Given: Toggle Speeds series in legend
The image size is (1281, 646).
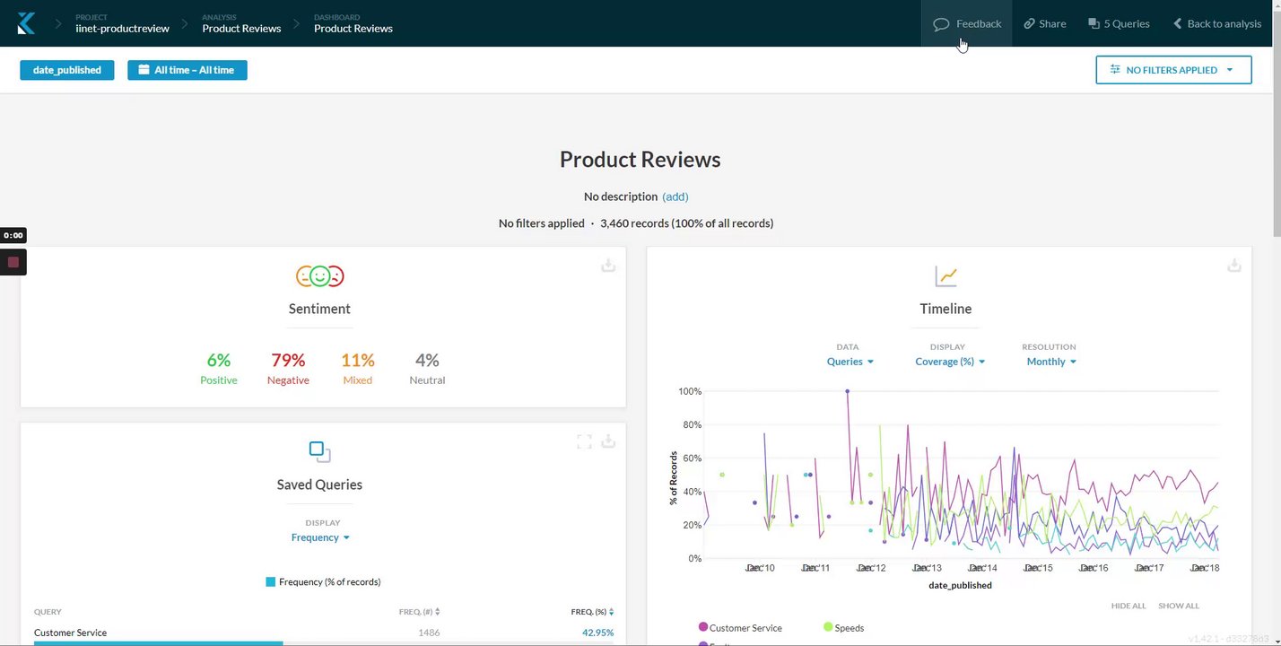Looking at the screenshot, I should [x=843, y=628].
